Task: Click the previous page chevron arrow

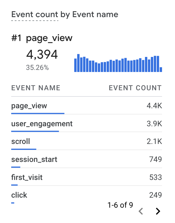Action: pos(141,211)
